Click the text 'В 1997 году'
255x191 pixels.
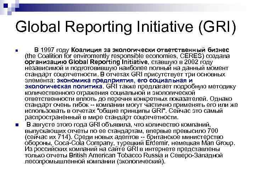click(52, 50)
